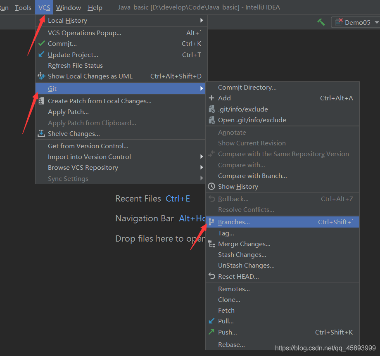Click the .git/info/exclude file icon
The image size is (380, 356).
[212, 109]
